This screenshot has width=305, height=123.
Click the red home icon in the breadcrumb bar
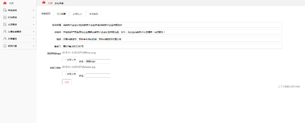pyautogui.click(x=44, y=2)
